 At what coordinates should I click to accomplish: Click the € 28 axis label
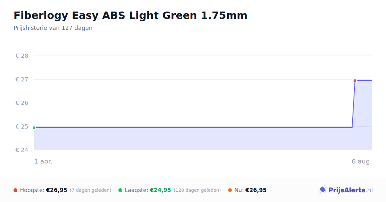click(22, 56)
